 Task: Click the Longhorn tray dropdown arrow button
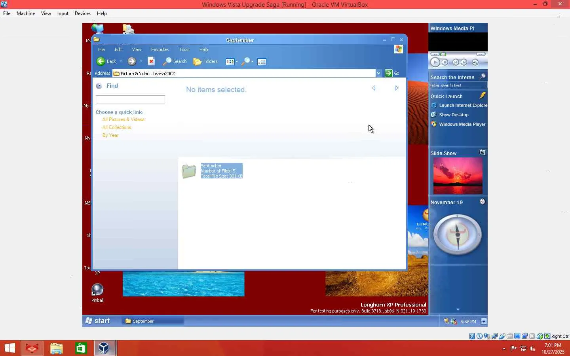483,321
